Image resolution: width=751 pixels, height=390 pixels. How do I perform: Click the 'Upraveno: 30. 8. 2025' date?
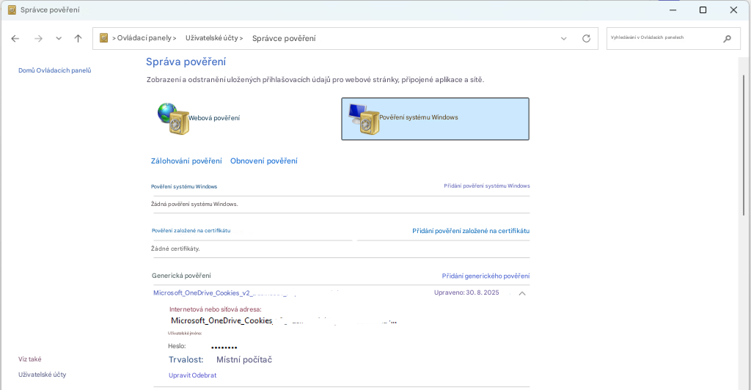tap(466, 292)
